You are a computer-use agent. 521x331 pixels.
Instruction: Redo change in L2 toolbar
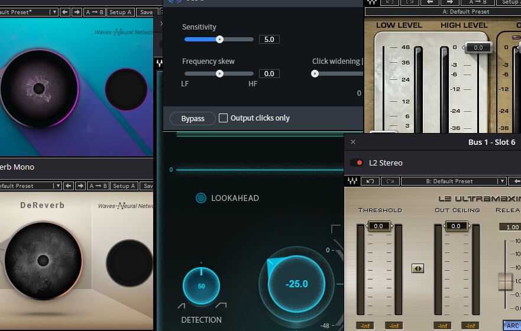tap(390, 181)
